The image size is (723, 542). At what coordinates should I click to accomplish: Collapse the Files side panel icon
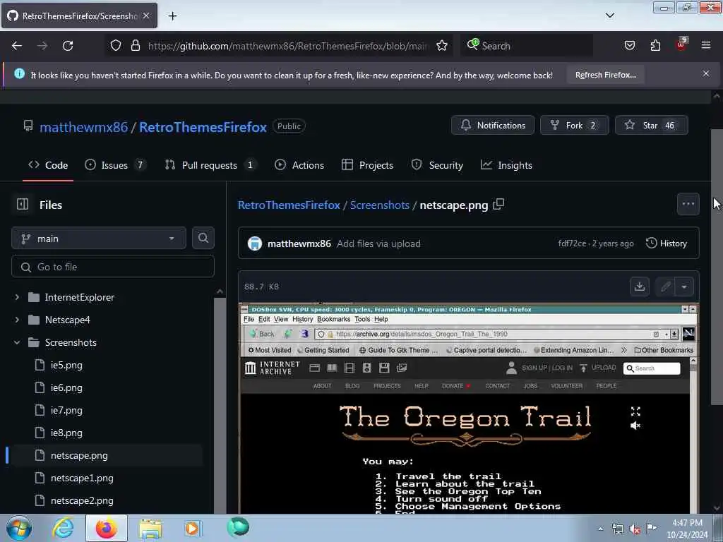click(23, 204)
